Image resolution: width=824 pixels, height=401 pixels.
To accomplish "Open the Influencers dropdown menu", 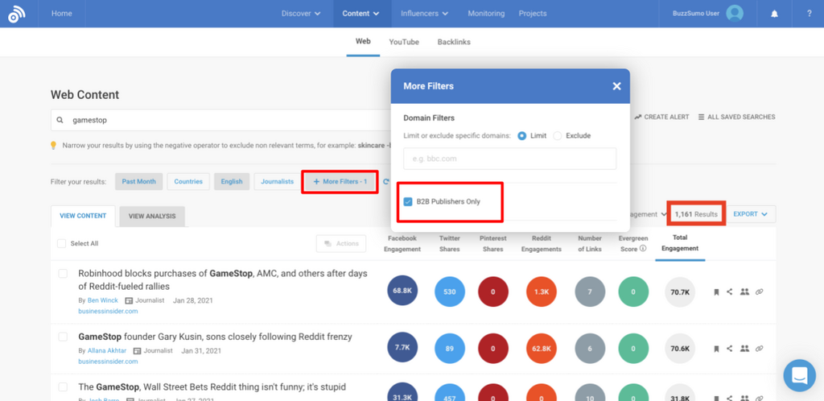I will 425,14.
